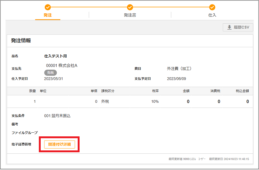Click the payment date 2023/06/09
Image resolution: width=259 pixels, height=170 pixels.
177,79
